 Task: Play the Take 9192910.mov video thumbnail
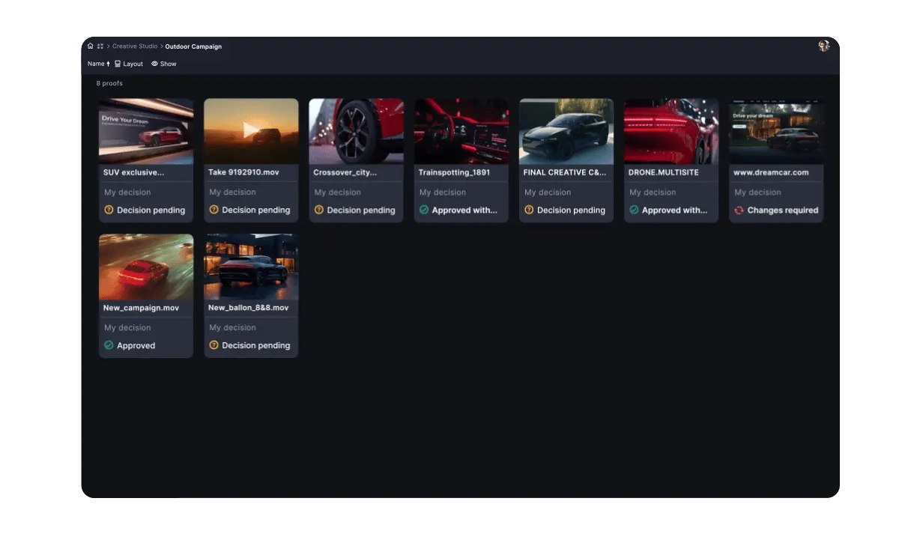tap(251, 131)
